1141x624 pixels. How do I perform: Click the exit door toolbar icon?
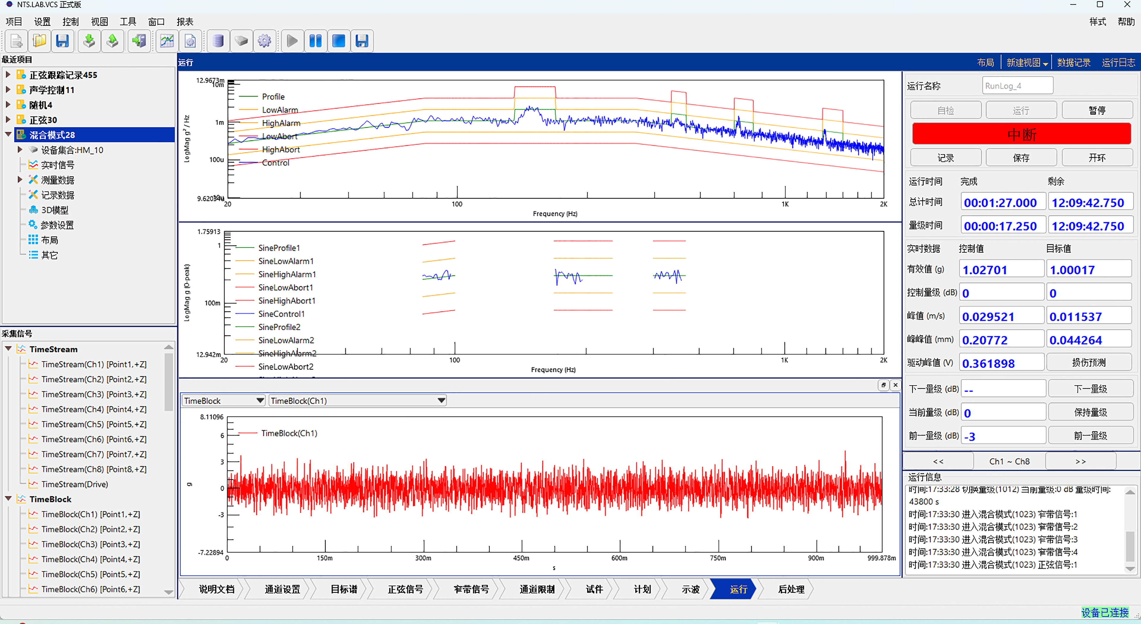139,41
